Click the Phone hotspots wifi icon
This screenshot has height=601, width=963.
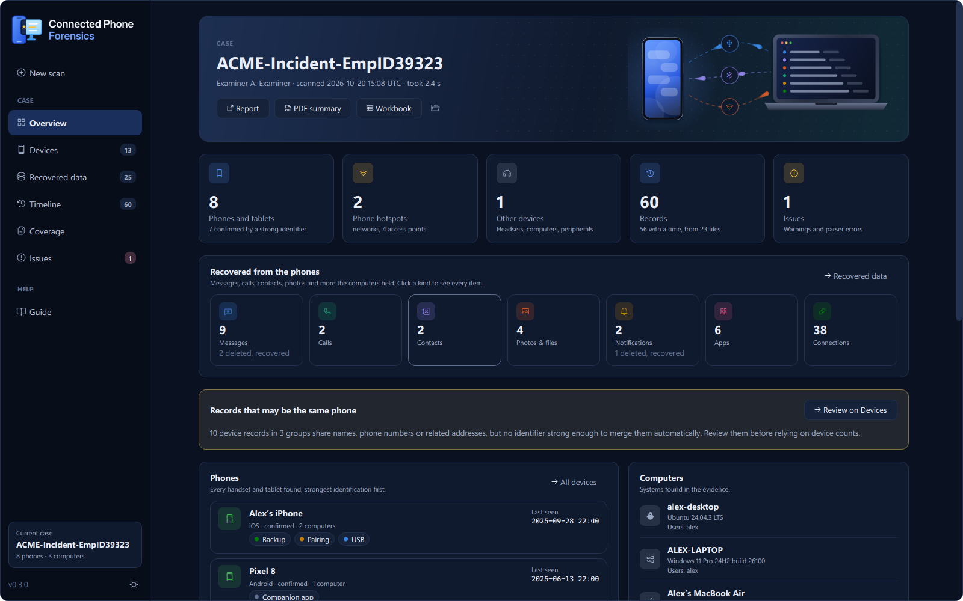[x=363, y=173]
